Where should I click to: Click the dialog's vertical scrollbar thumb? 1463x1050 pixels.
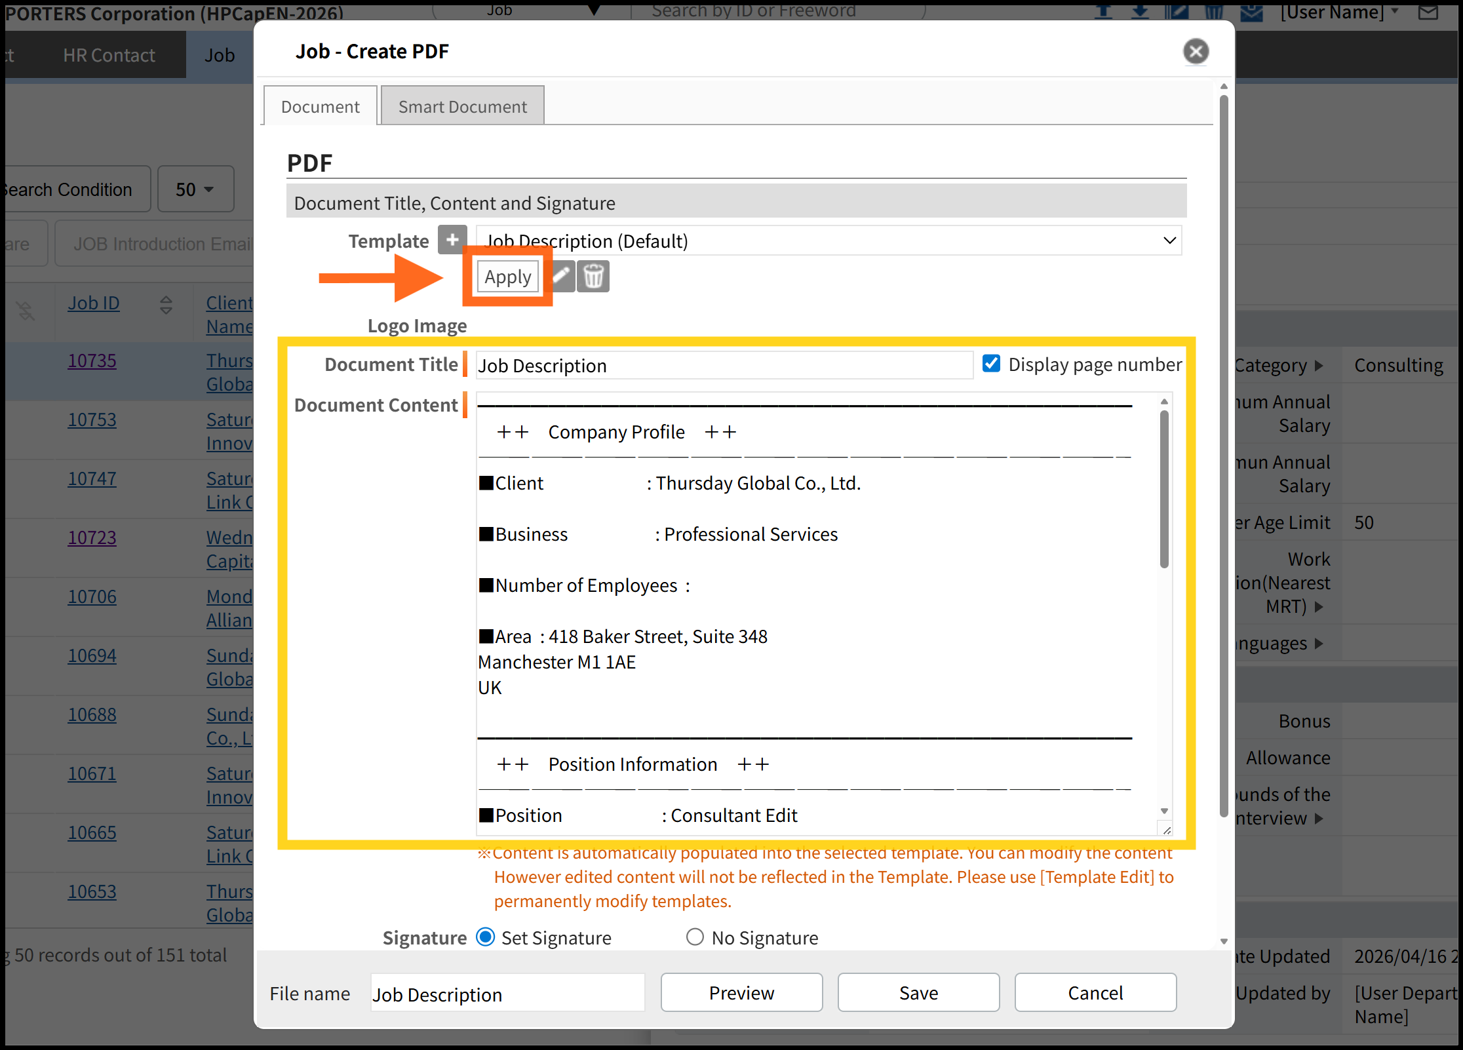(1223, 456)
